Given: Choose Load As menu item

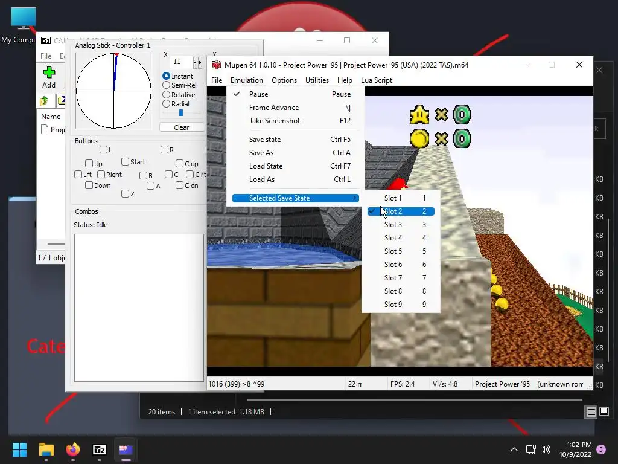Looking at the screenshot, I should (295, 179).
